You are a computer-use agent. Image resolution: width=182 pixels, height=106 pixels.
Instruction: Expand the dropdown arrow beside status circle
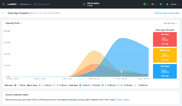tap(148, 4)
